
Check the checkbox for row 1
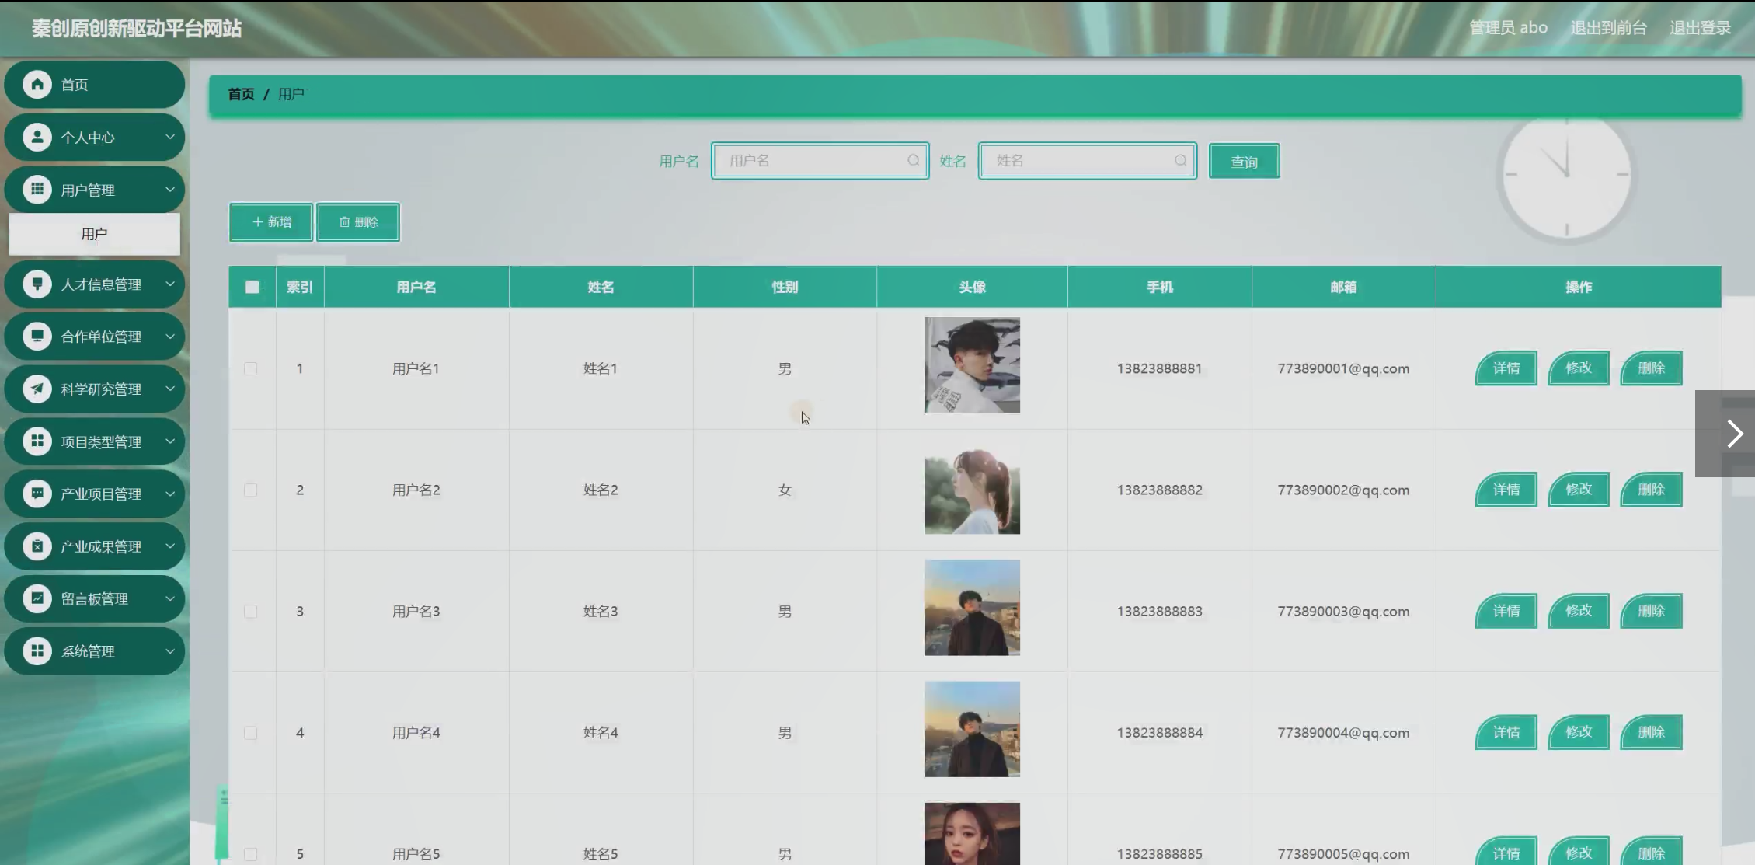click(x=251, y=368)
